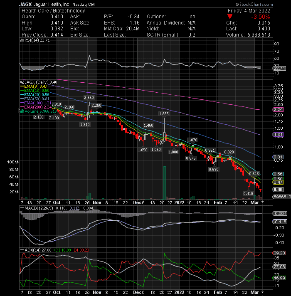Viewport: 291px width, 296px height.
Task: Select the 1.070 price annotation
Action: click(x=192, y=140)
